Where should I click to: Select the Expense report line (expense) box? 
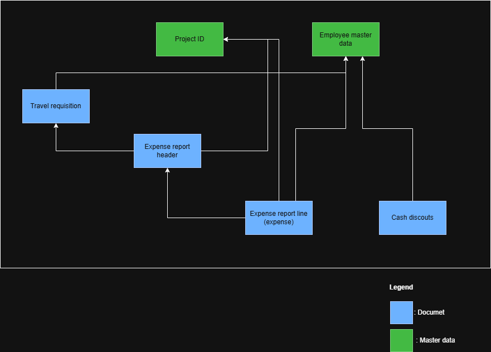click(279, 218)
